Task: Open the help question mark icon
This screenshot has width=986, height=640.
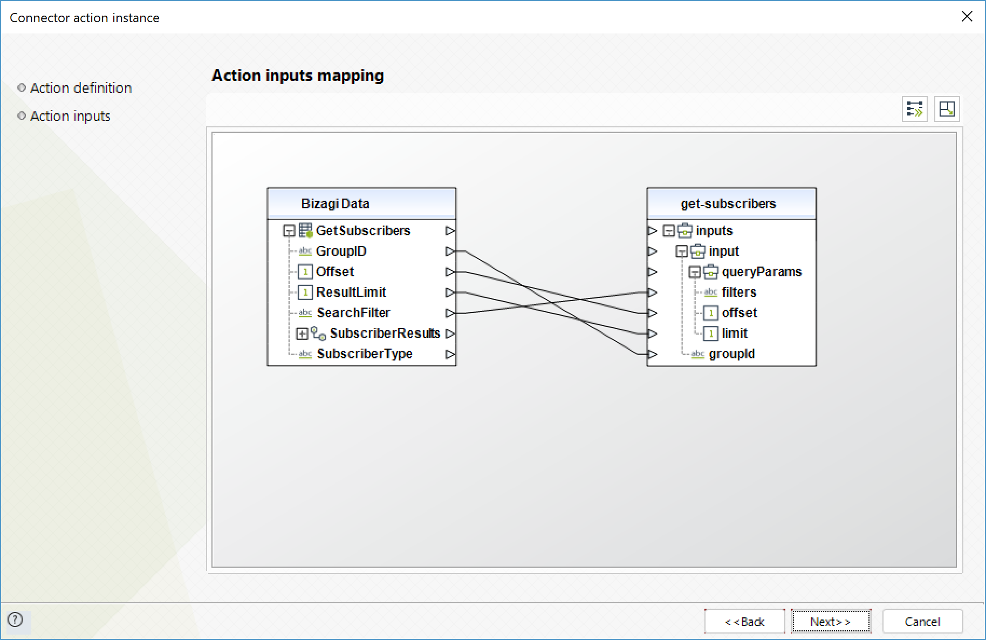Action: 16,619
